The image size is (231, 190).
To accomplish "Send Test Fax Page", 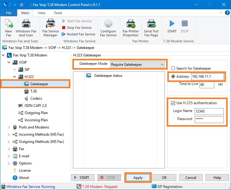I will point(151,28).
